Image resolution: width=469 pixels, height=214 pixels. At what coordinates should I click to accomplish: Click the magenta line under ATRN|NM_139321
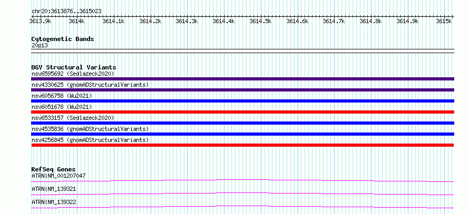pyautogui.click(x=242, y=193)
